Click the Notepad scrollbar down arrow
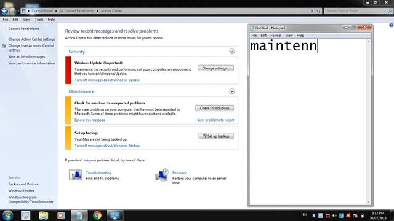Viewport: 394px width, 221px height. click(x=368, y=202)
